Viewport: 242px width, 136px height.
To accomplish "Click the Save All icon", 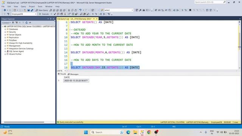I will [32, 10].
